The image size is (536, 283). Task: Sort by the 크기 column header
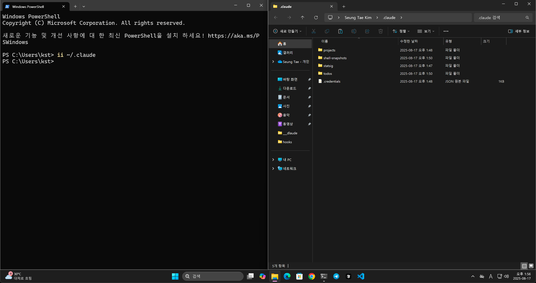coord(494,41)
